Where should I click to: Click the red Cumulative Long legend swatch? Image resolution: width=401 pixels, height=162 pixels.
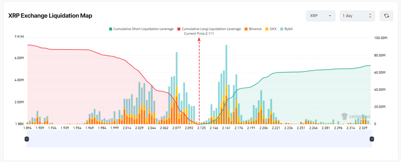(x=179, y=29)
